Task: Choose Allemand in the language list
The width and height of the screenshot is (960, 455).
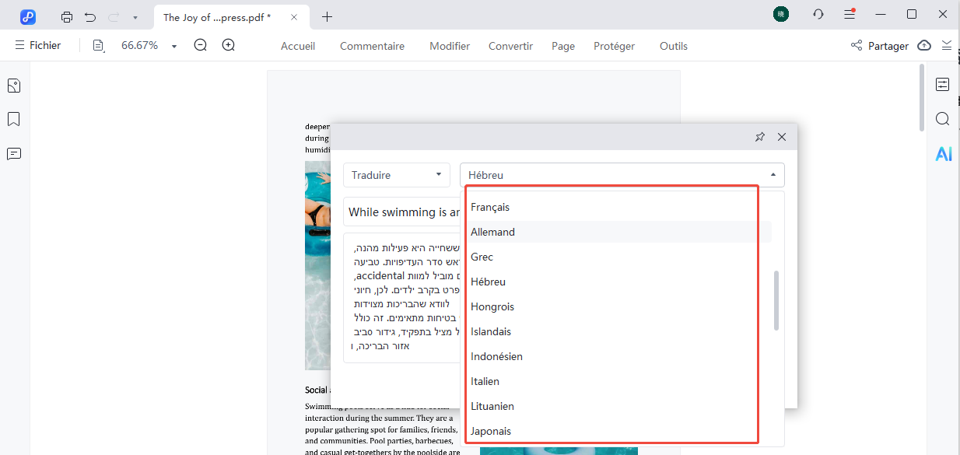Action: 492,232
